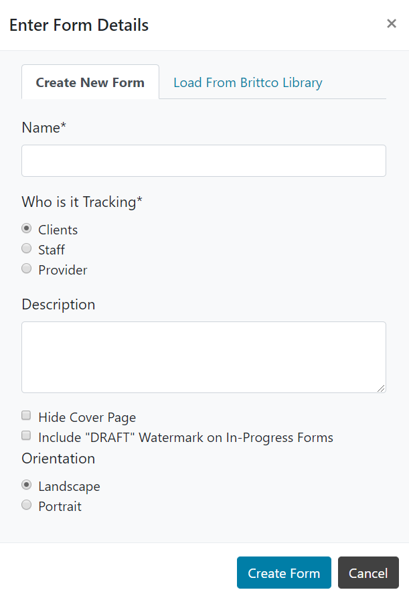Switch to the Create New Form tab
Viewport: 409px width, 594px height.
click(90, 82)
